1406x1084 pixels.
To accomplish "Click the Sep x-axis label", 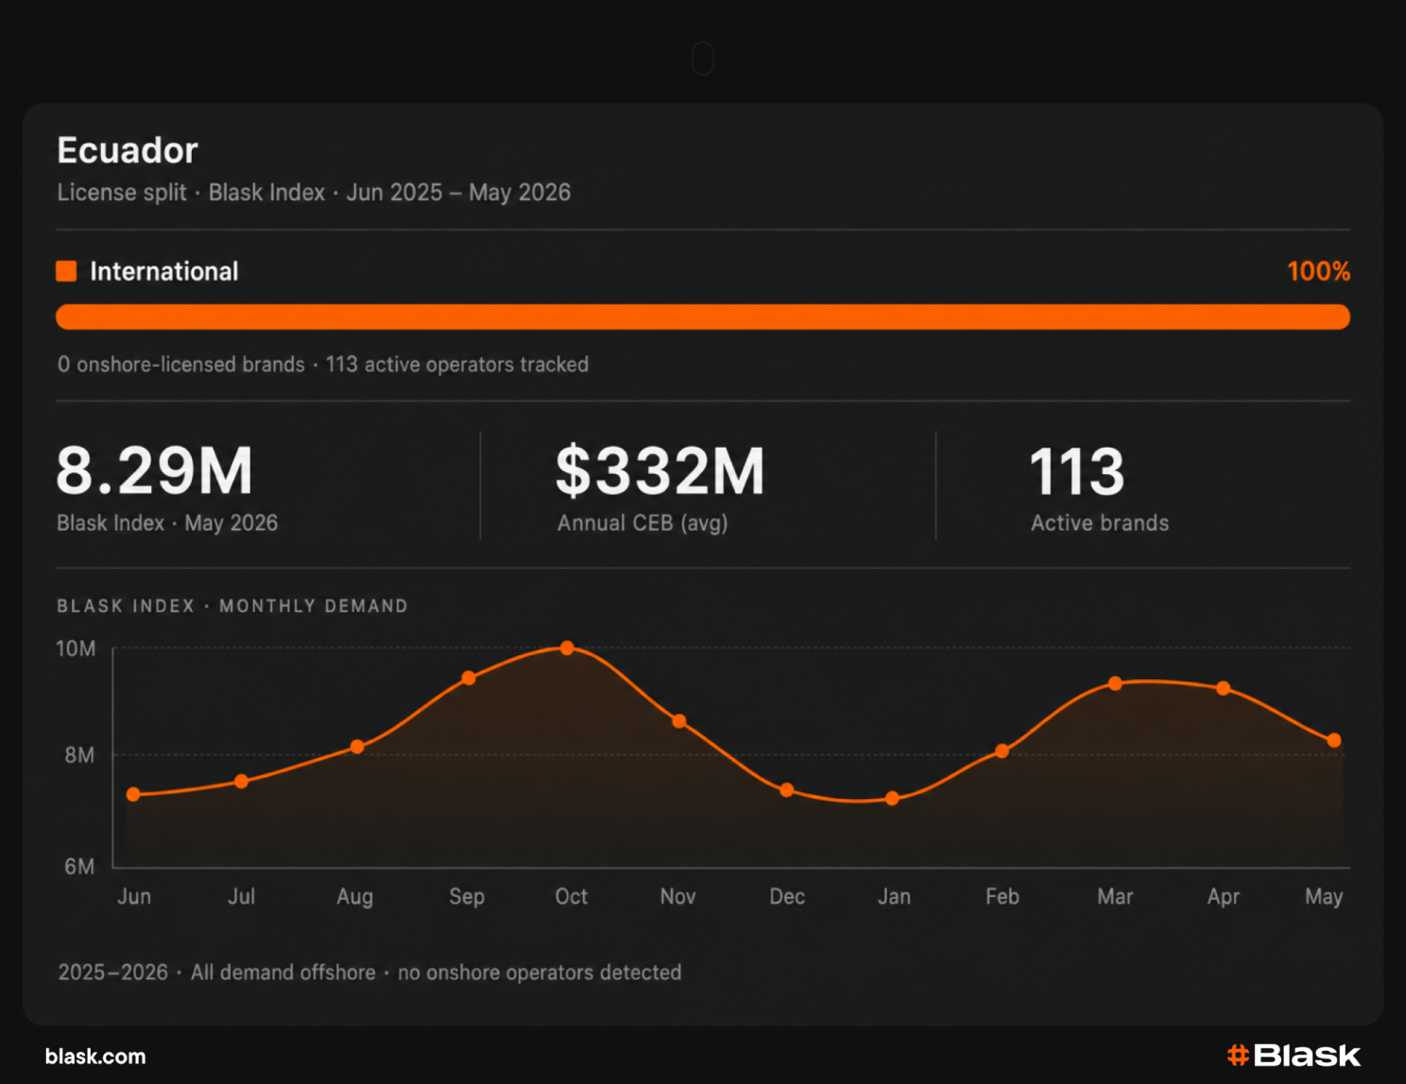I will (x=467, y=897).
